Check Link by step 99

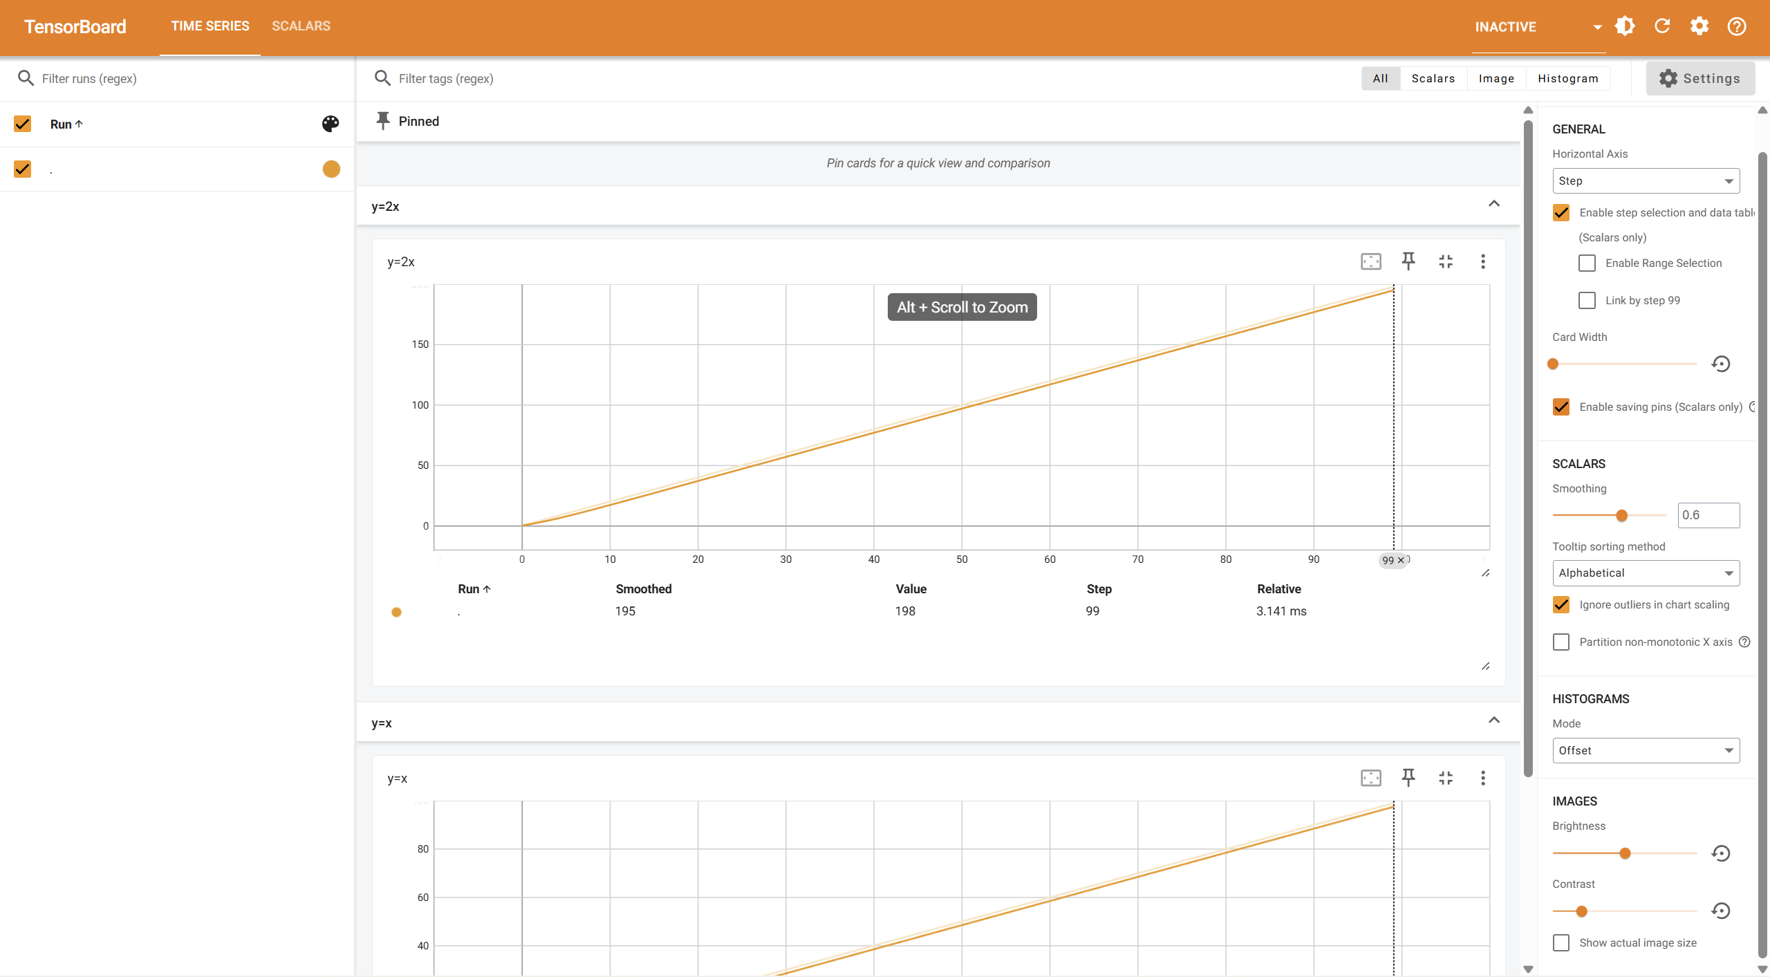coord(1587,300)
